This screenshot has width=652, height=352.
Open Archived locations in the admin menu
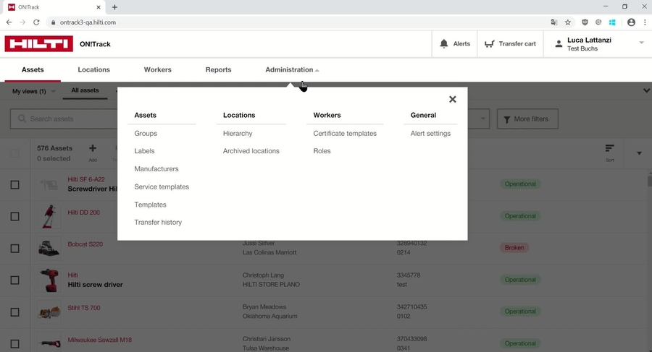click(x=251, y=151)
